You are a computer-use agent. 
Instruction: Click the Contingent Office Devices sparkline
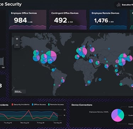pos(68,27)
